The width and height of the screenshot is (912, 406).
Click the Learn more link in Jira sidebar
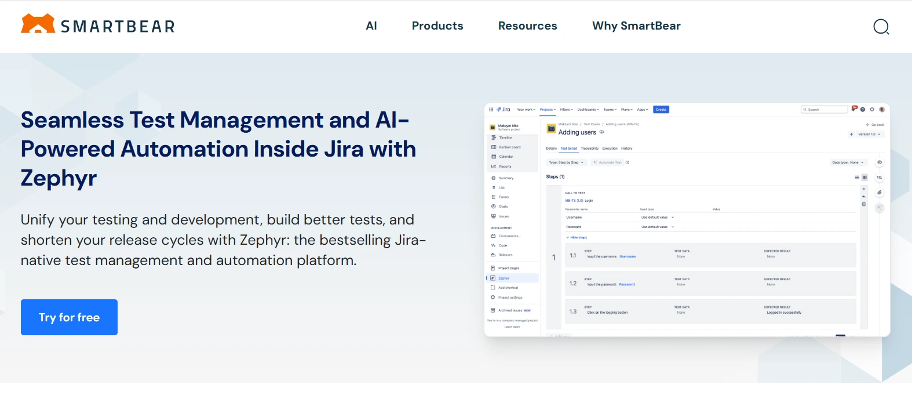tap(512, 327)
